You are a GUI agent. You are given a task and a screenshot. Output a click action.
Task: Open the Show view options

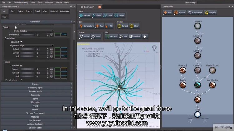97,16
